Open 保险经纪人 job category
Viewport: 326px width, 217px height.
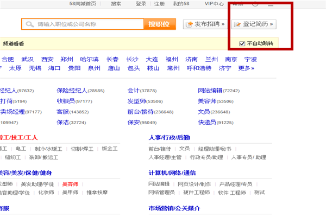click(72, 91)
